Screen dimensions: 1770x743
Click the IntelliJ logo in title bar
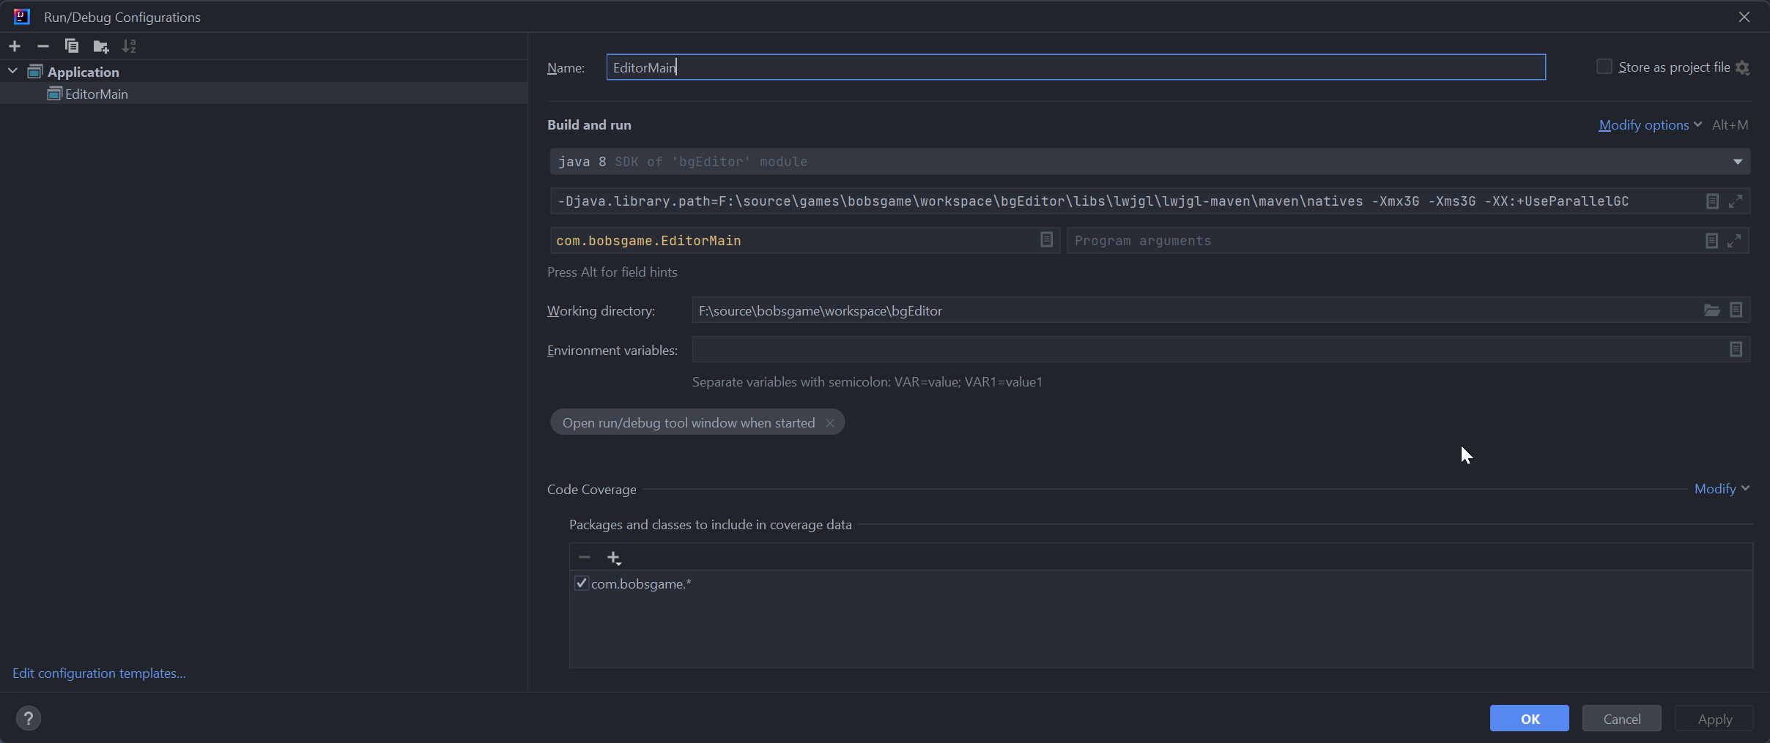[x=22, y=16]
